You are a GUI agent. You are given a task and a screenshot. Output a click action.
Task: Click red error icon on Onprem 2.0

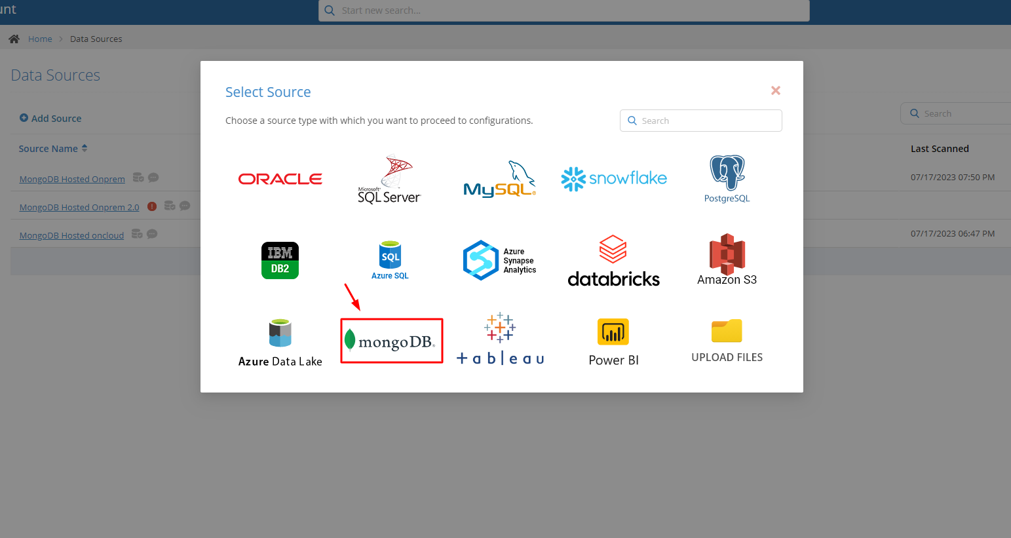pos(152,206)
